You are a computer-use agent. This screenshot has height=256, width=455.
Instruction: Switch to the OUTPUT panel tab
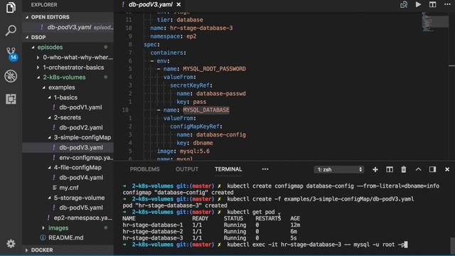187,169
